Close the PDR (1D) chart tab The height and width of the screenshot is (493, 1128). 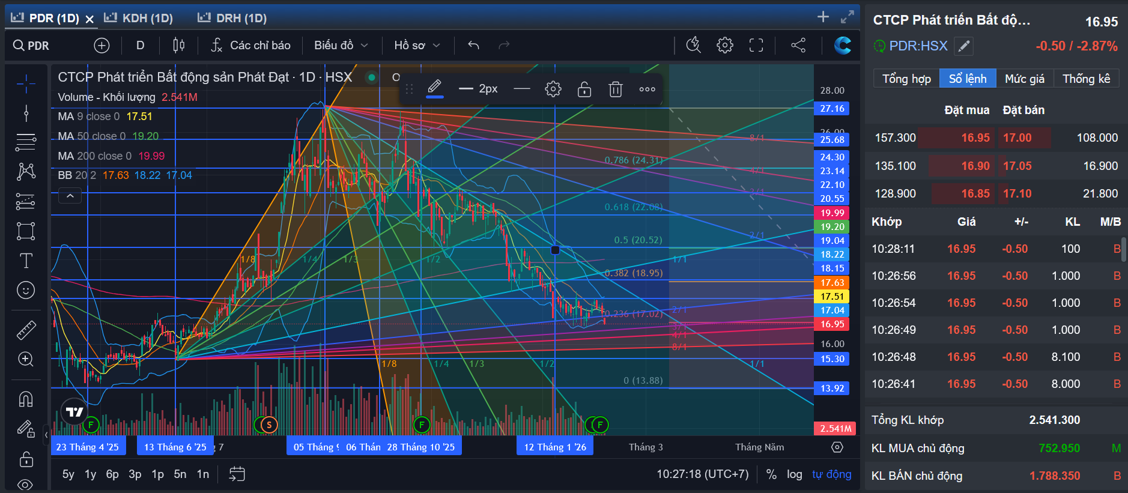click(89, 19)
